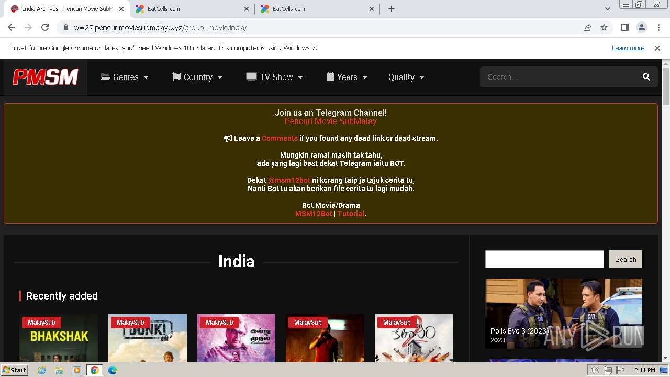
Task: Dismiss the Chrome update notification bar
Action: click(x=657, y=48)
